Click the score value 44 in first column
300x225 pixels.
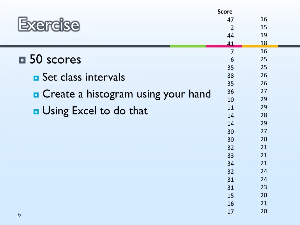[231, 35]
